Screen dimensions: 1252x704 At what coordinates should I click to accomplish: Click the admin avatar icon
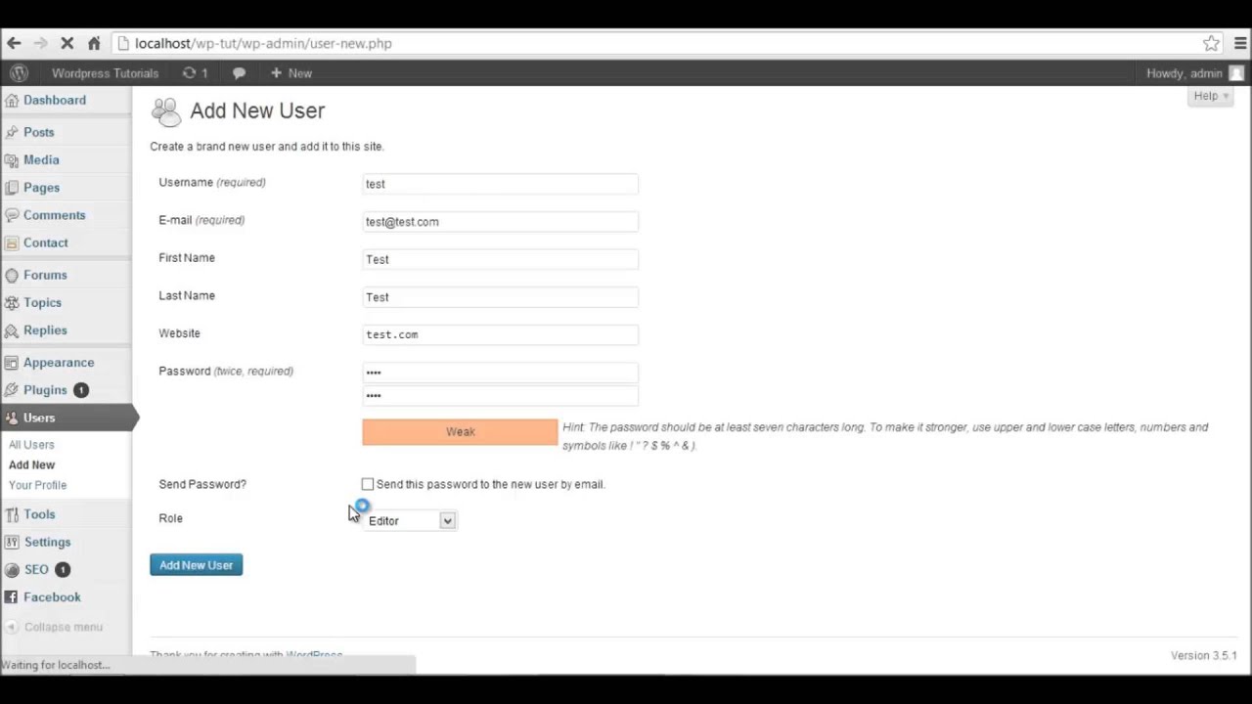click(x=1236, y=73)
